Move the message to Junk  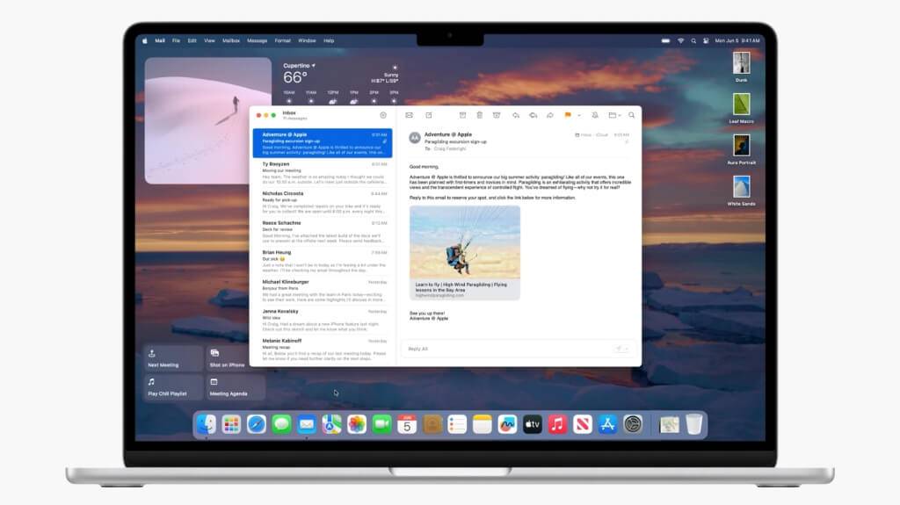pyautogui.click(x=497, y=115)
